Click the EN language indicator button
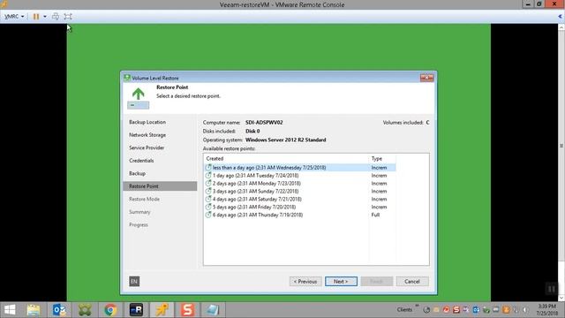The image size is (565, 318). (134, 281)
